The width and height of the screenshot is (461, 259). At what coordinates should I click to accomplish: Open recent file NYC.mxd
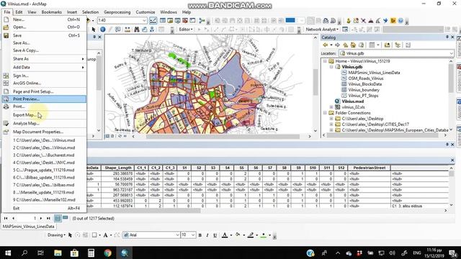click(x=44, y=163)
